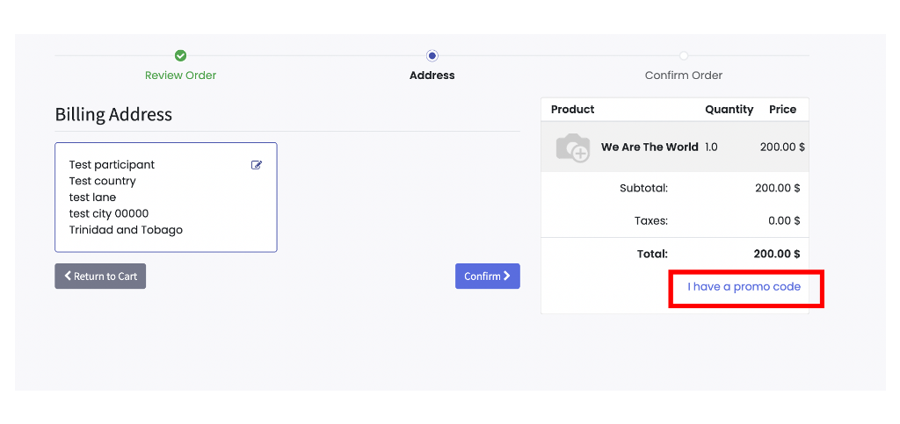Select the Confirm Order step label
The image size is (900, 424).
pyautogui.click(x=684, y=75)
